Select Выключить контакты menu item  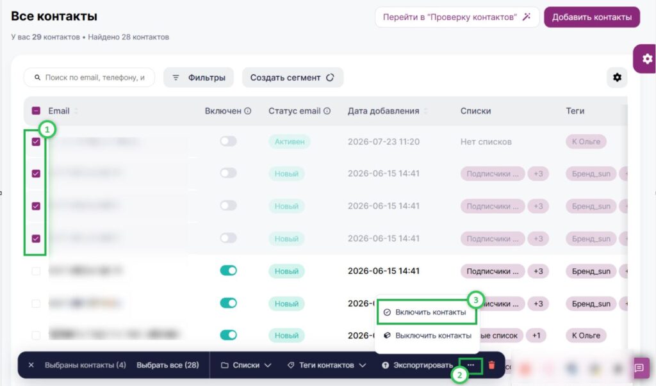pos(427,335)
